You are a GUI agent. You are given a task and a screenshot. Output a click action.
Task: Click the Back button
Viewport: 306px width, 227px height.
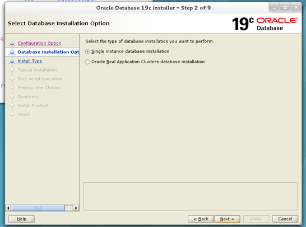click(x=201, y=219)
